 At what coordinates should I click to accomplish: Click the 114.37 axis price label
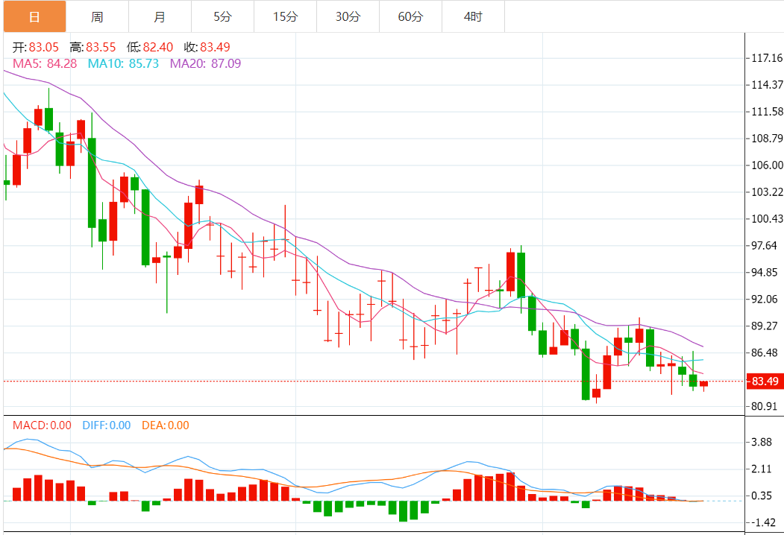767,85
